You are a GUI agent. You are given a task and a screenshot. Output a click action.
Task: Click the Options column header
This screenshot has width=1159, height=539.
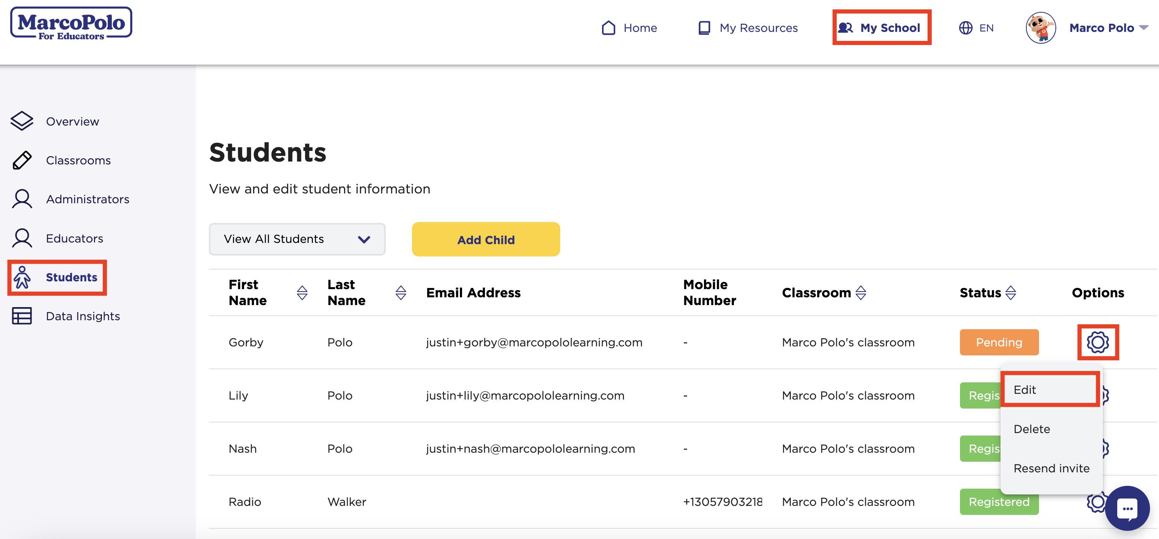point(1098,292)
